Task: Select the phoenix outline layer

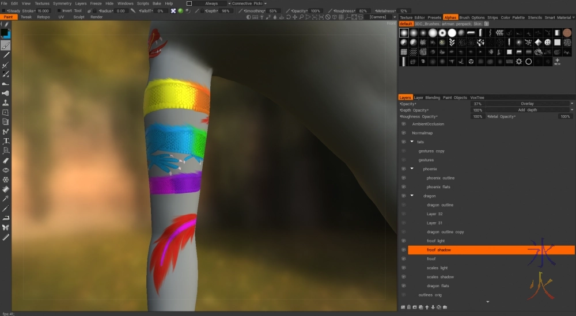Action: (x=440, y=178)
